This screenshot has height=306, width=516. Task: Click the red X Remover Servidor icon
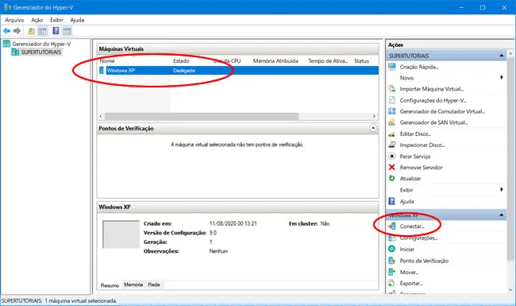(x=392, y=168)
